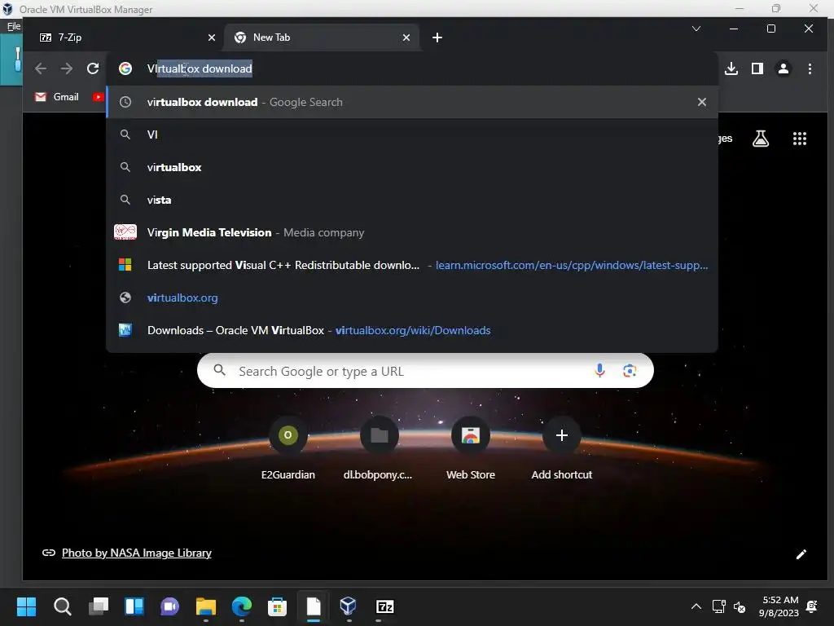Viewport: 834px width, 626px height.
Task: Toggle the side panel icon
Action: tap(757, 68)
